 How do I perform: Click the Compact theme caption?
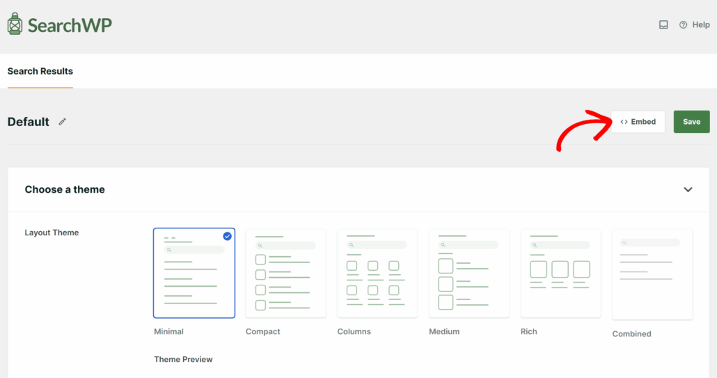263,331
